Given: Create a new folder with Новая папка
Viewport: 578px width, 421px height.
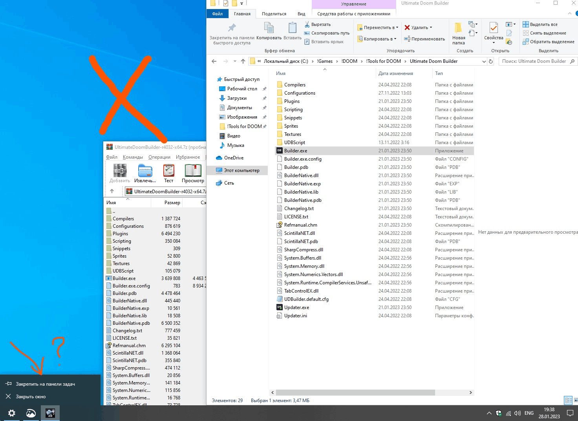Looking at the screenshot, I should 458,34.
